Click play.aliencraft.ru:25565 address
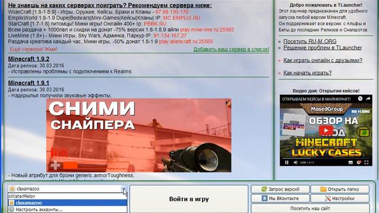The height and width of the screenshot is (213, 379). (x=186, y=41)
